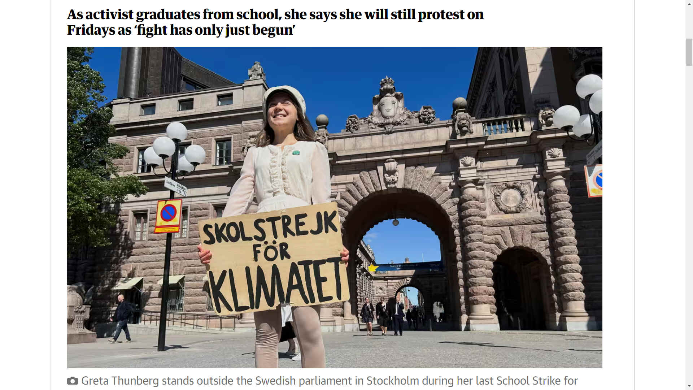Image resolution: width=693 pixels, height=390 pixels.
Task: Click the scrollbar down arrow
Action: click(689, 386)
